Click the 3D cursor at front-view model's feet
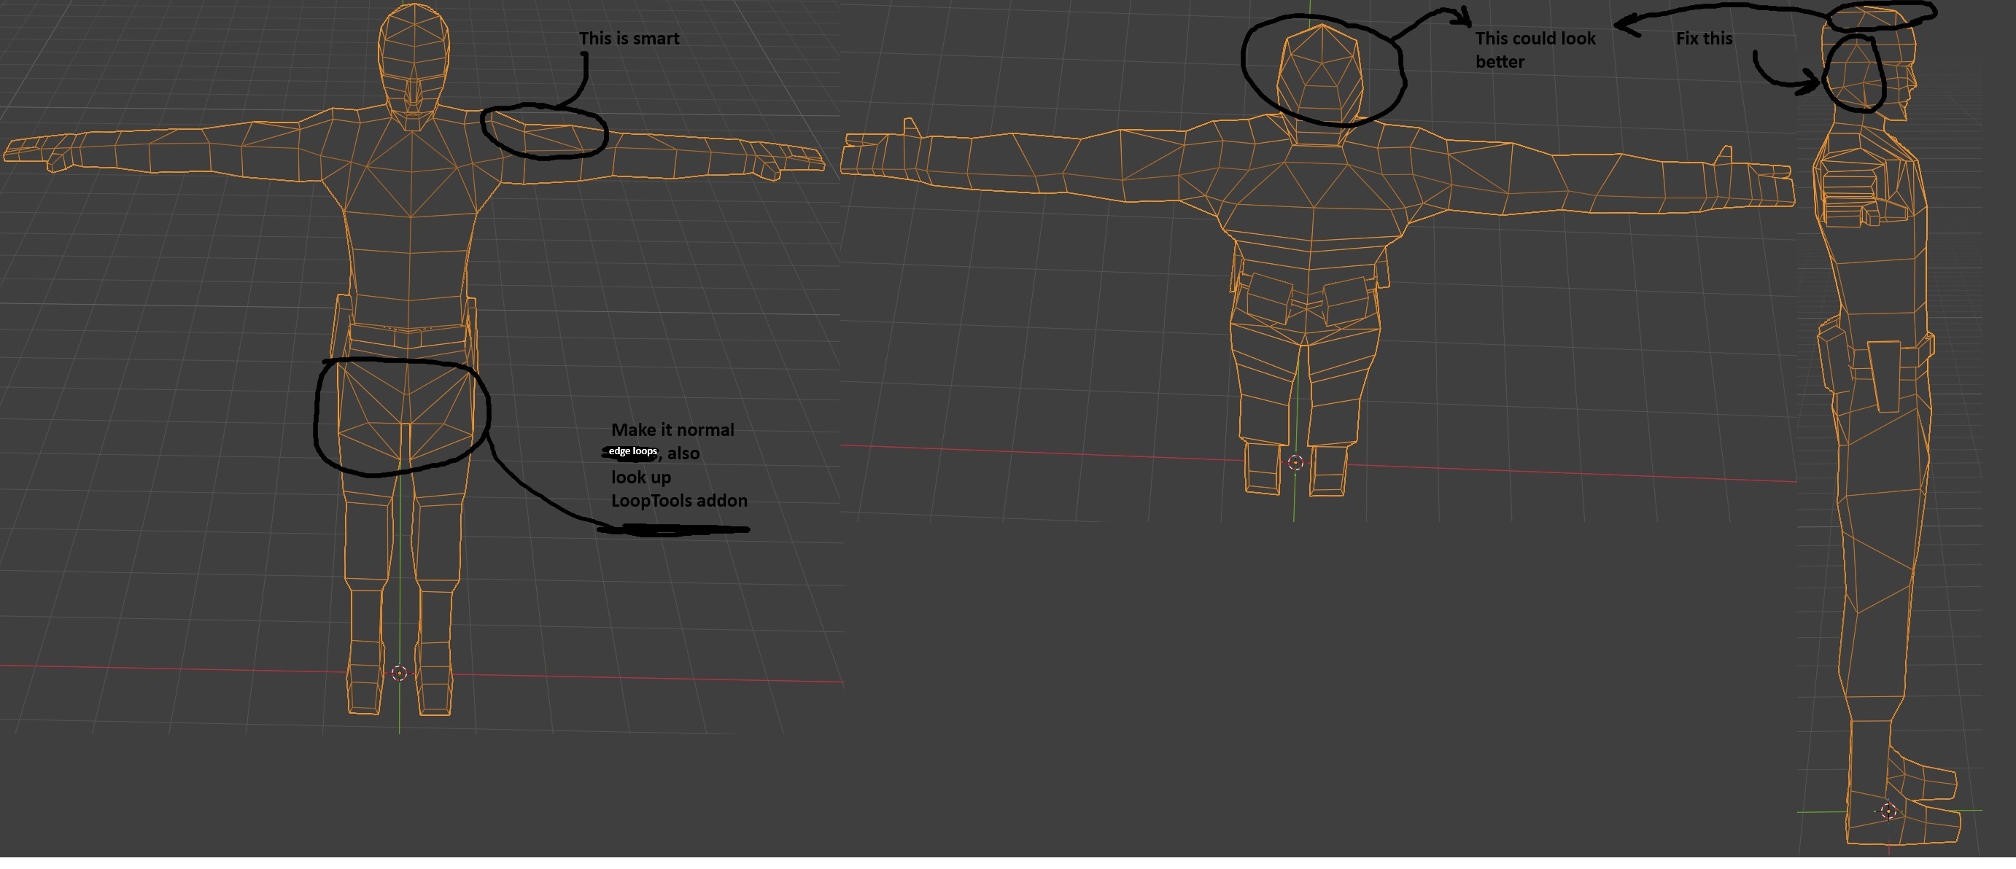The height and width of the screenshot is (869, 2016). (x=399, y=674)
